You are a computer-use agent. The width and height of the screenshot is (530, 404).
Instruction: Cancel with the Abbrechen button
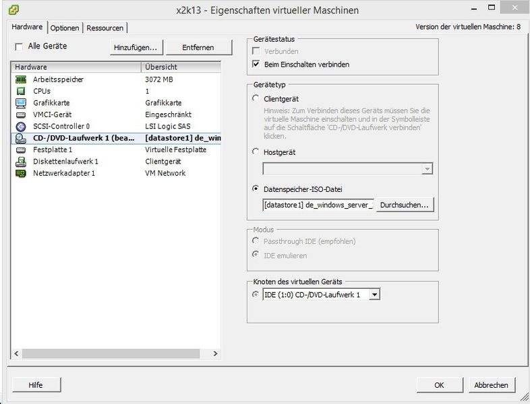pyautogui.click(x=491, y=385)
